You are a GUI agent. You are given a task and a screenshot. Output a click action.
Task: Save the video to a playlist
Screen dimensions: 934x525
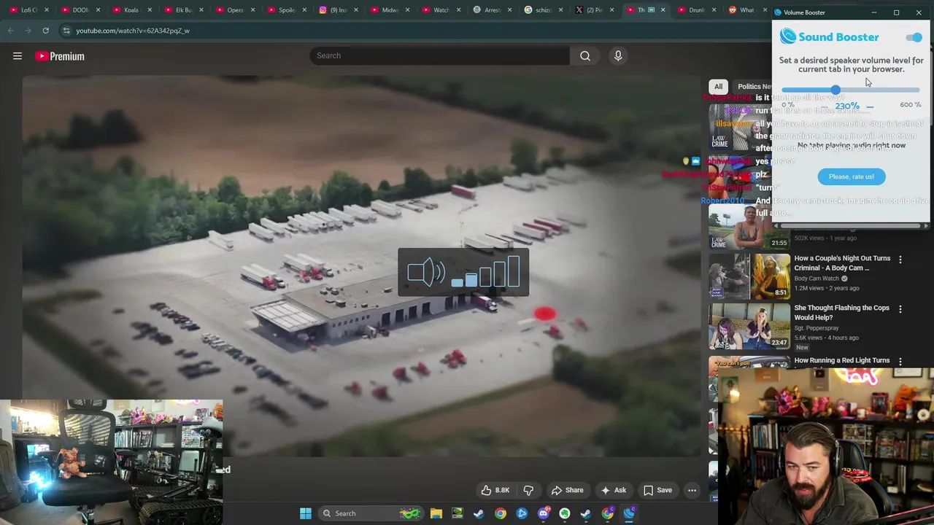[657, 490]
